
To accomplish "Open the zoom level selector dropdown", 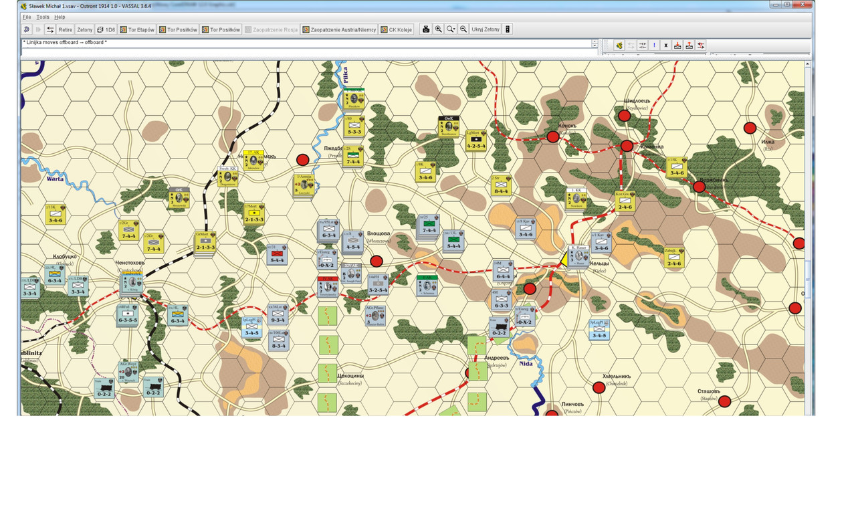I will 451,29.
